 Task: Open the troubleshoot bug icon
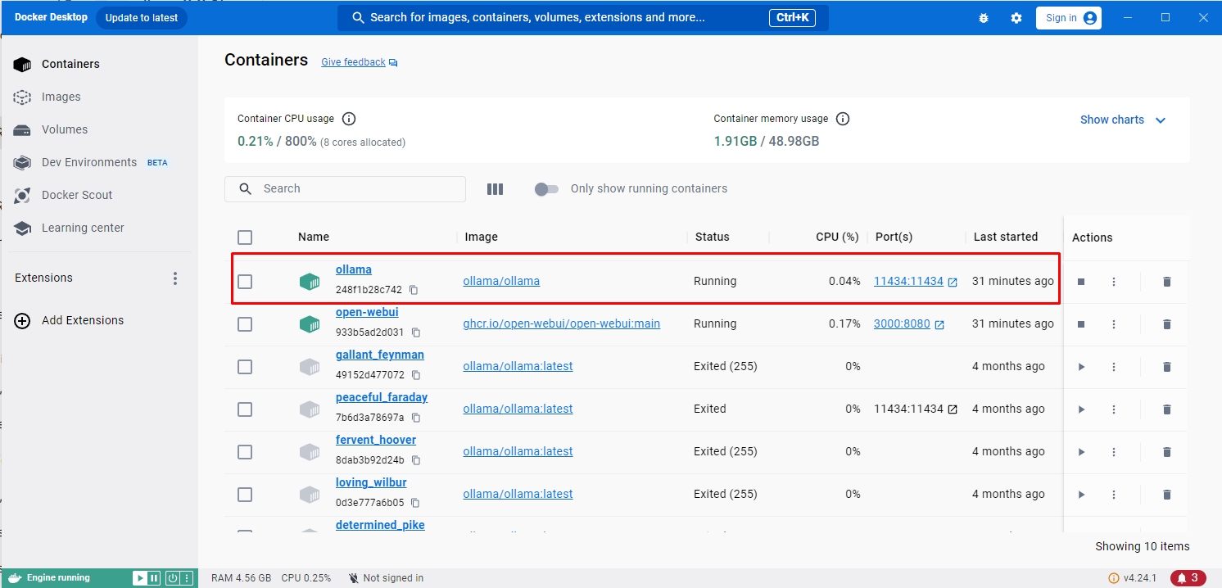984,18
